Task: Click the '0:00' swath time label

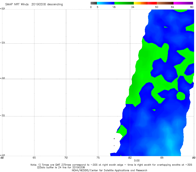Action: point(137,161)
